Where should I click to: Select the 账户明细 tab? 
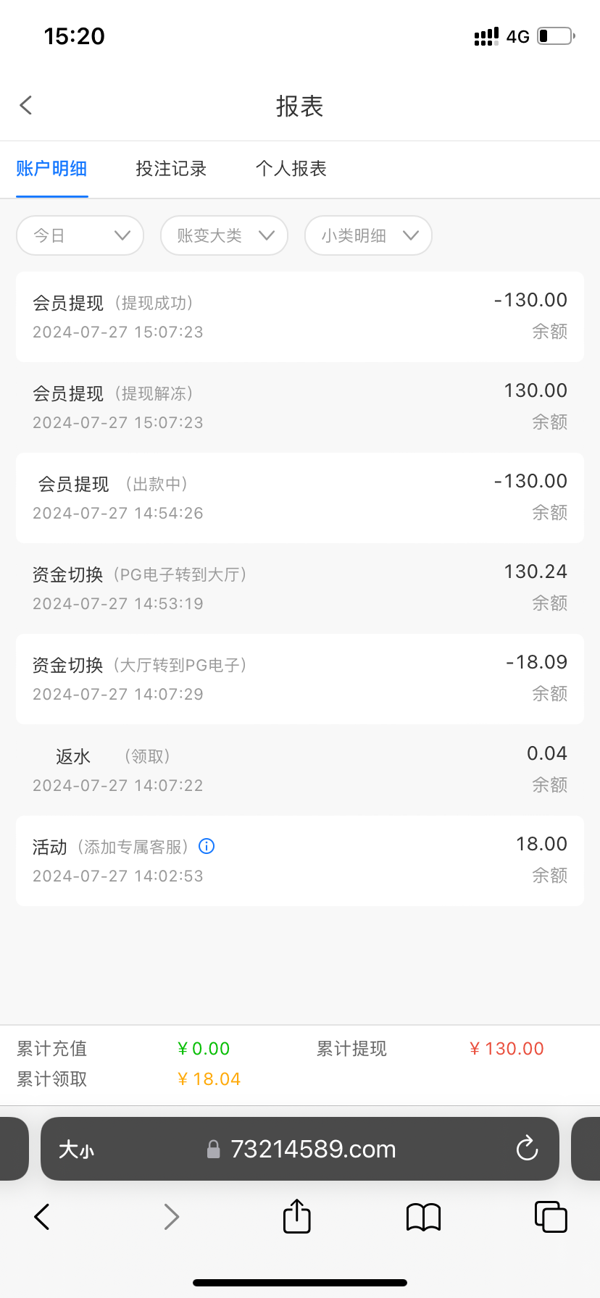click(x=51, y=169)
